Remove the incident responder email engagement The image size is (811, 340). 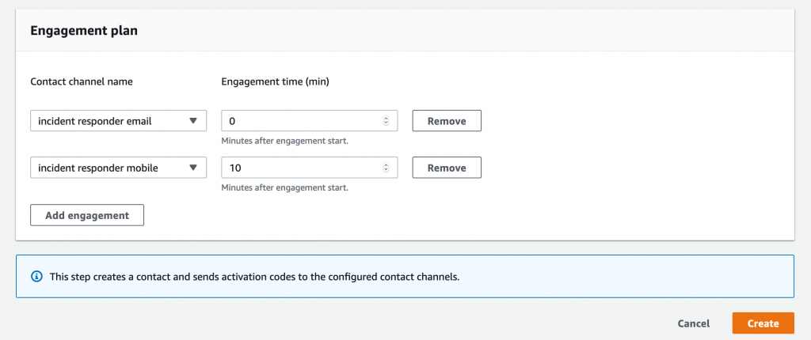click(x=447, y=121)
